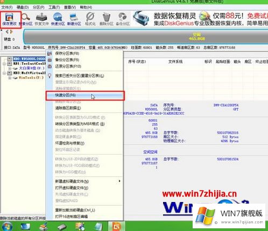Image resolution: width=268 pixels, height=231 pixels.
Task: Open 新建虚拟硬盘文件 submenu arrow
Action: [119, 181]
